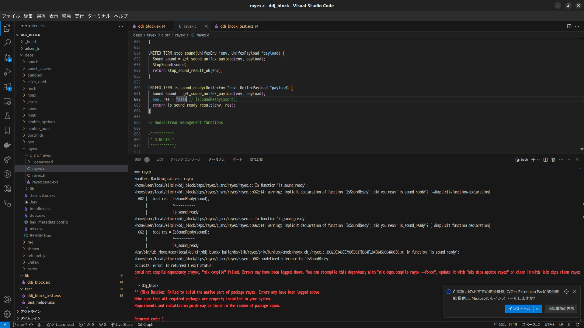Open the Explorer view in activity bar
The height and width of the screenshot is (328, 584).
[x=7, y=28]
